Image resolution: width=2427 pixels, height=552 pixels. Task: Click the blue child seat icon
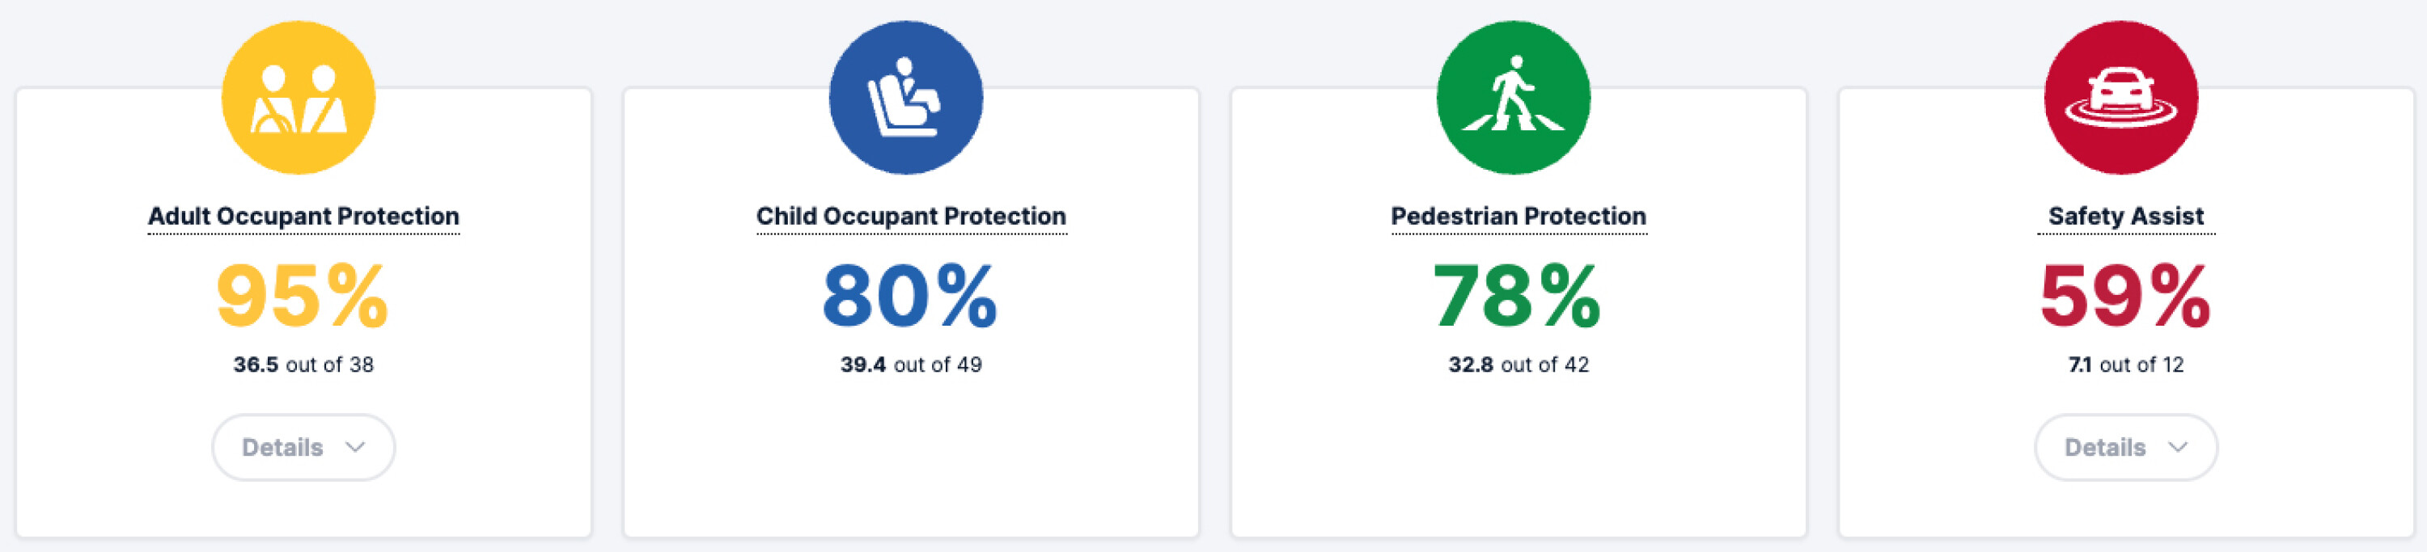(x=905, y=97)
